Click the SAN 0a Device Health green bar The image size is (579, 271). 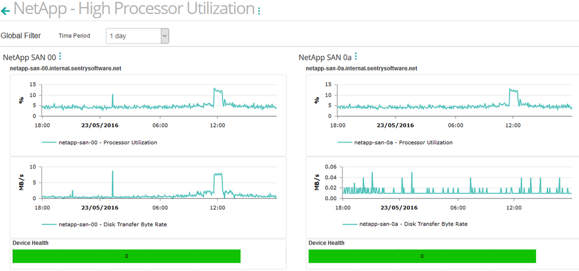pyautogui.click(x=422, y=256)
